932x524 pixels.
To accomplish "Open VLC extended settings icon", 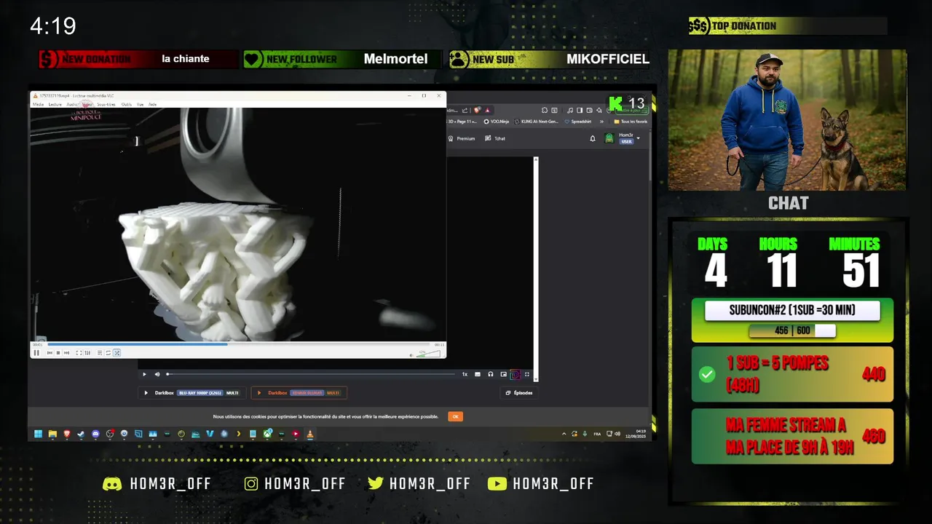I will (87, 353).
